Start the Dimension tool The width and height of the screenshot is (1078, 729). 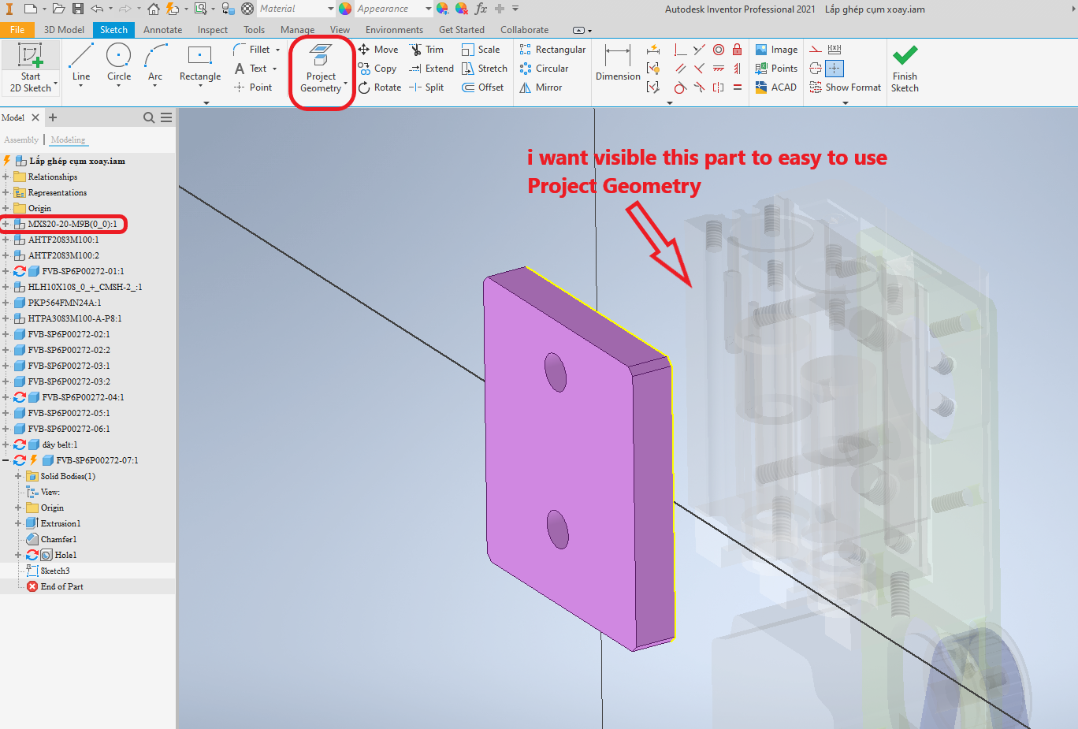pyautogui.click(x=618, y=63)
